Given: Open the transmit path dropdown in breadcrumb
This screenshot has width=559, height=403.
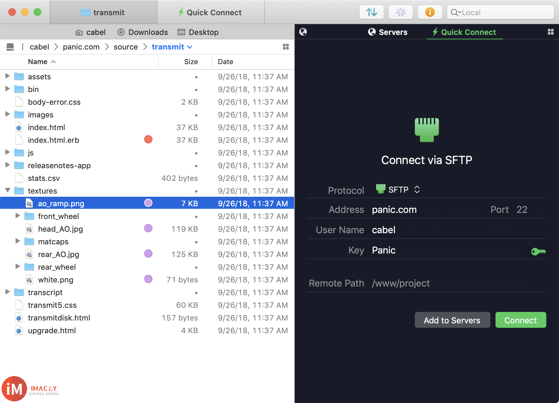Looking at the screenshot, I should 172,47.
